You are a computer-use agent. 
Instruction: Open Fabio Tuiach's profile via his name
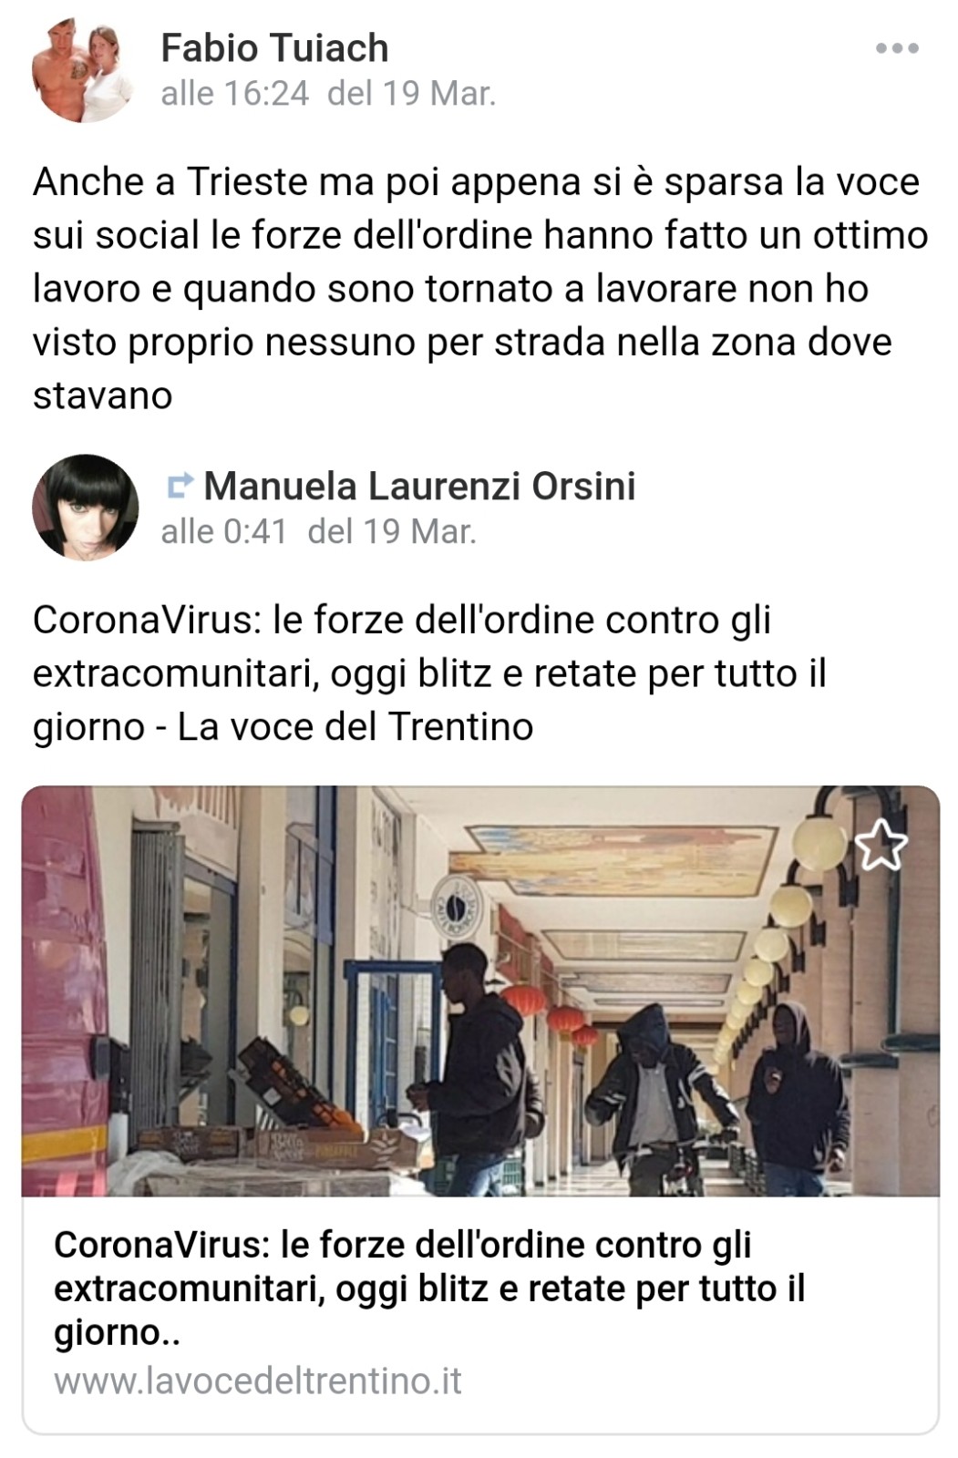[274, 47]
